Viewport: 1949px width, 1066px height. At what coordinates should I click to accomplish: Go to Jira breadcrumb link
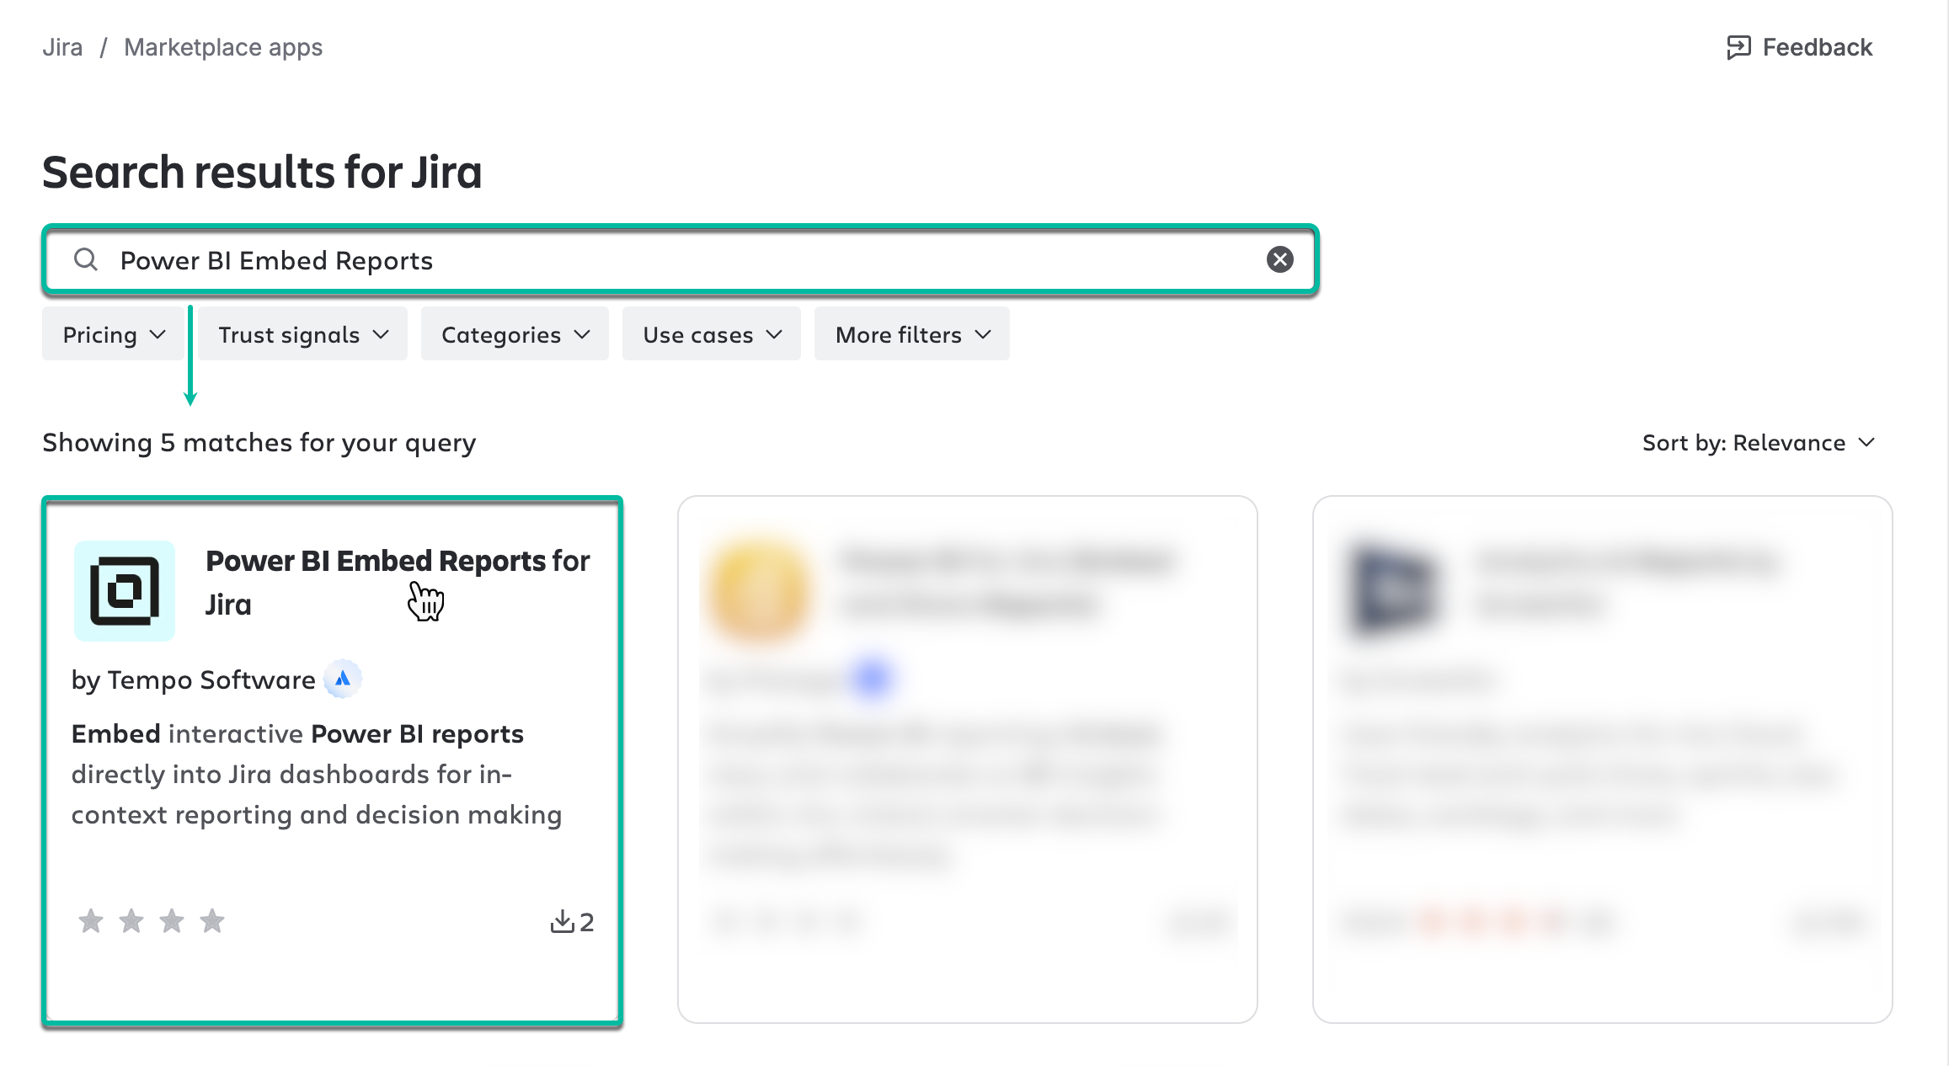coord(62,47)
